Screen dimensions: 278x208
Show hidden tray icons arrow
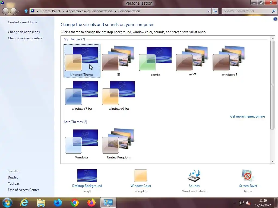[235, 203]
